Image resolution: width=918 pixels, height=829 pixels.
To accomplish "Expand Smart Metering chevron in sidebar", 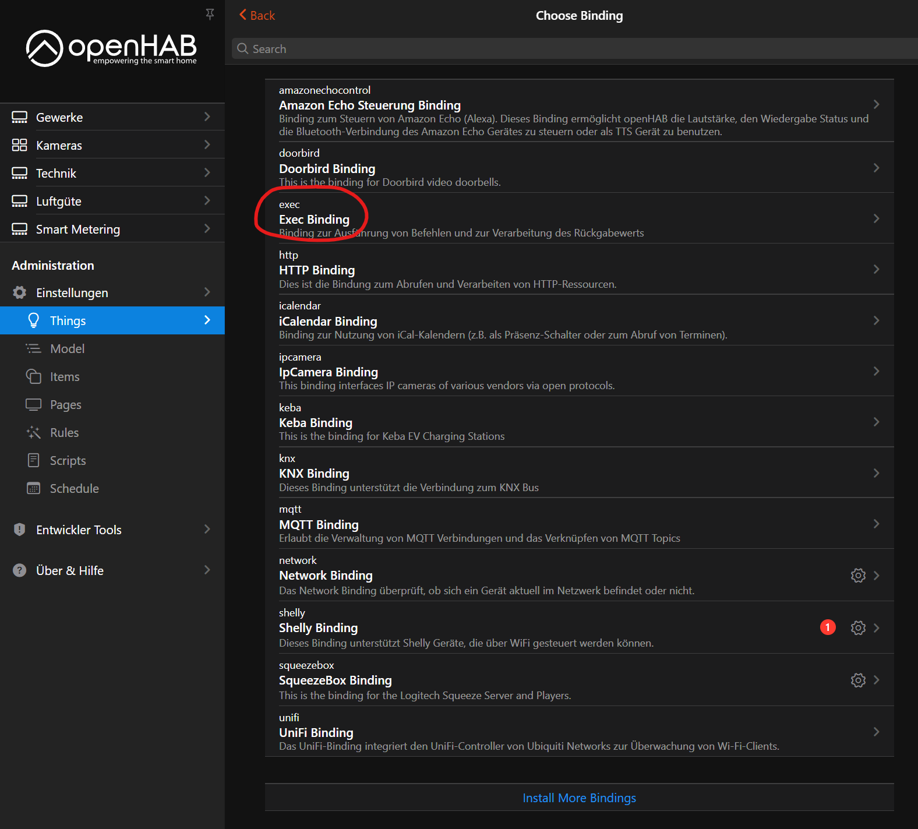I will point(207,228).
